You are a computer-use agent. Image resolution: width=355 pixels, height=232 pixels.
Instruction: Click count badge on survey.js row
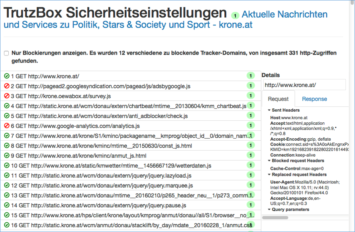[251, 96]
